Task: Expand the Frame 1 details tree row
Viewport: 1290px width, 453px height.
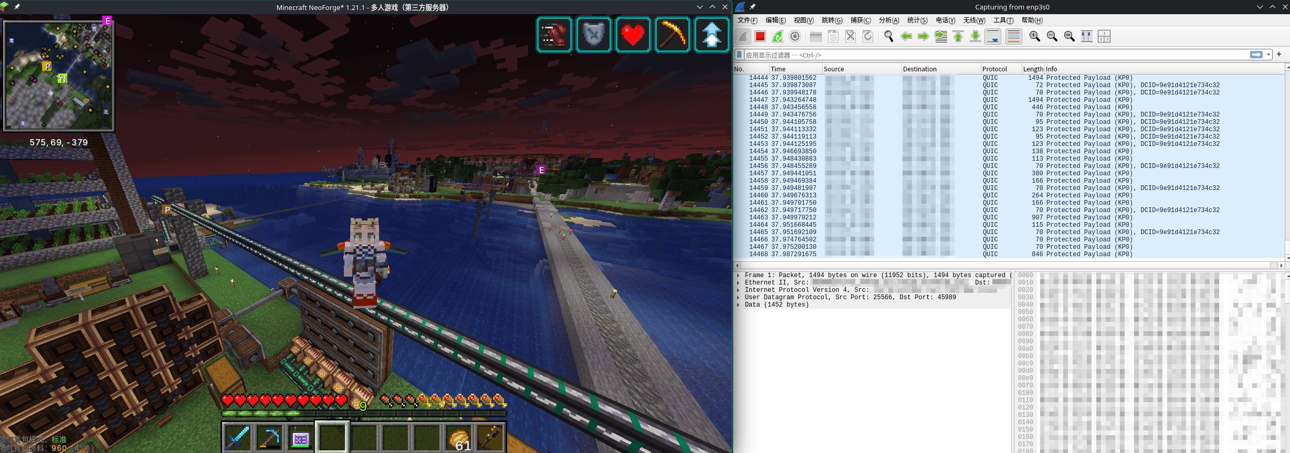Action: pos(739,275)
